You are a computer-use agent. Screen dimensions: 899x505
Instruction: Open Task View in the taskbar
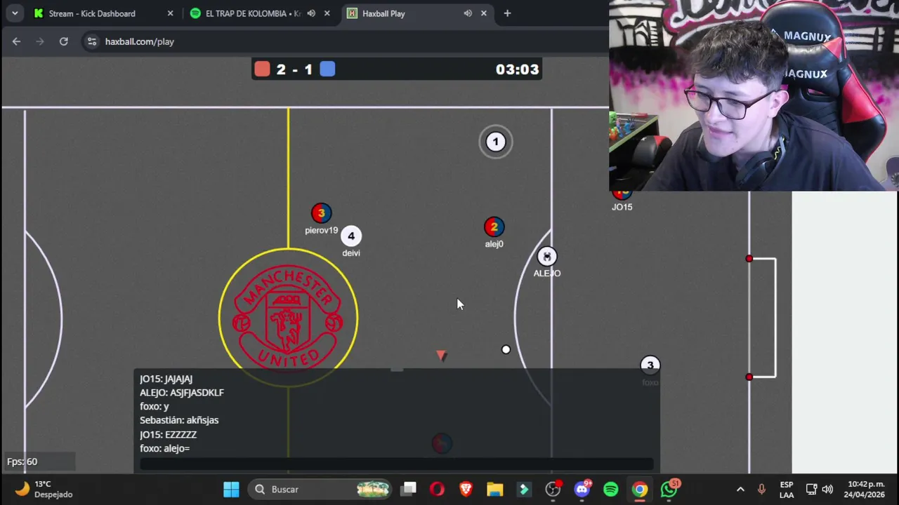pyautogui.click(x=409, y=489)
